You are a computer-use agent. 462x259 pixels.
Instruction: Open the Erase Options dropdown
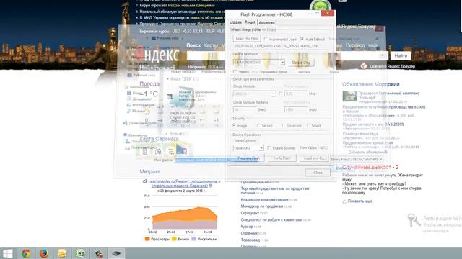[x=261, y=148]
